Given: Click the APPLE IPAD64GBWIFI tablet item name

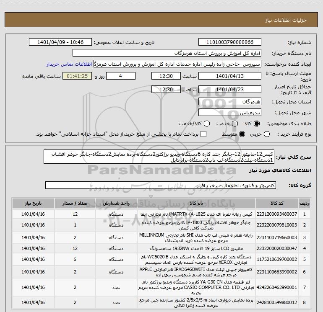Looking at the screenshot, I should (196, 272).
